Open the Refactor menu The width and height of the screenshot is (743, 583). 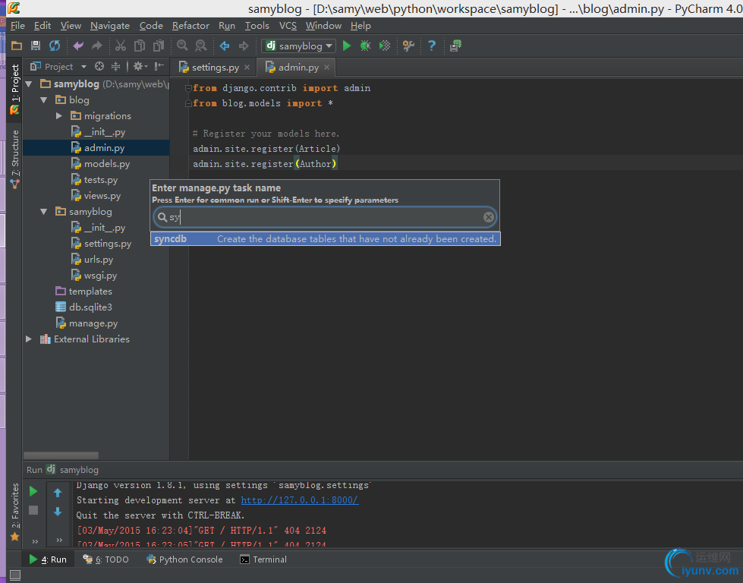190,26
